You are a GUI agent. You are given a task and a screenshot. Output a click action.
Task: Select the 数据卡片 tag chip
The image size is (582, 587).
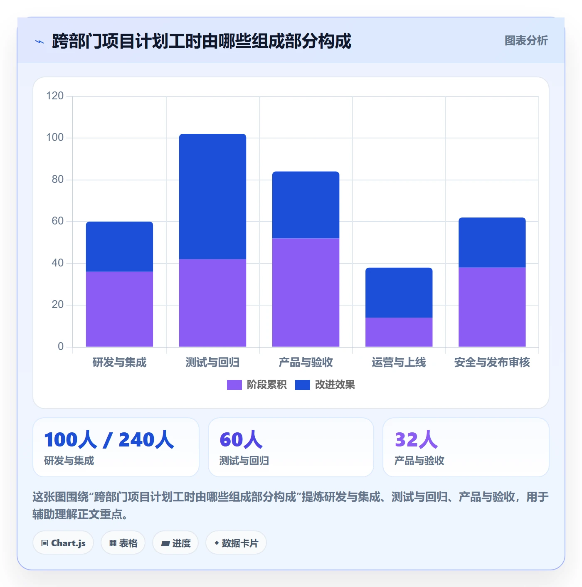coord(236,543)
